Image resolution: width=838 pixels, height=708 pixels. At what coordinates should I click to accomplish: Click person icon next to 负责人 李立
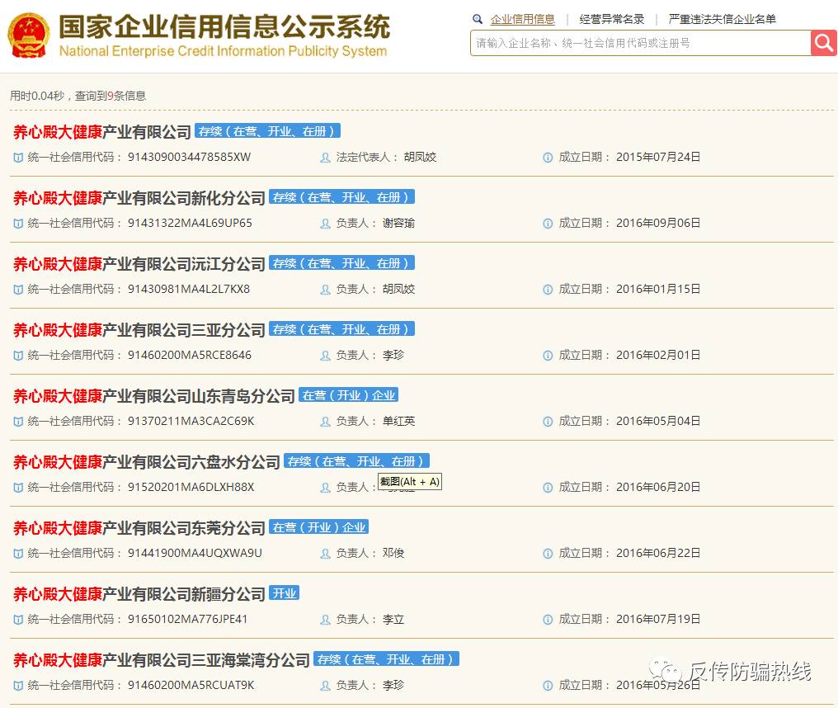coord(325,620)
